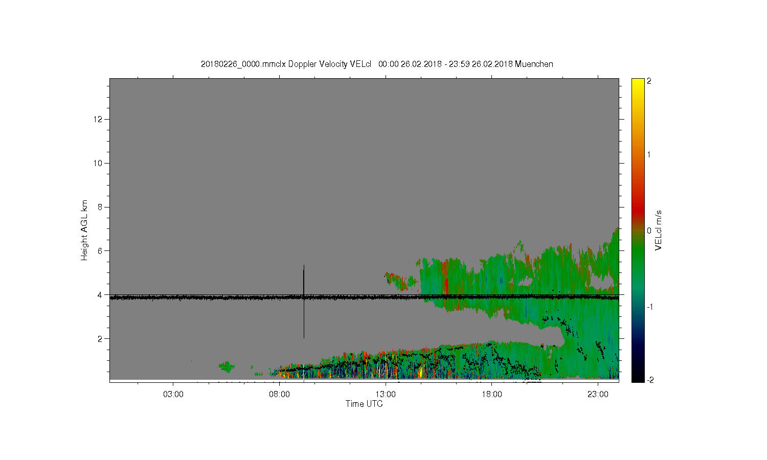
Task: Click the plot title text at the top
Action: (x=377, y=64)
